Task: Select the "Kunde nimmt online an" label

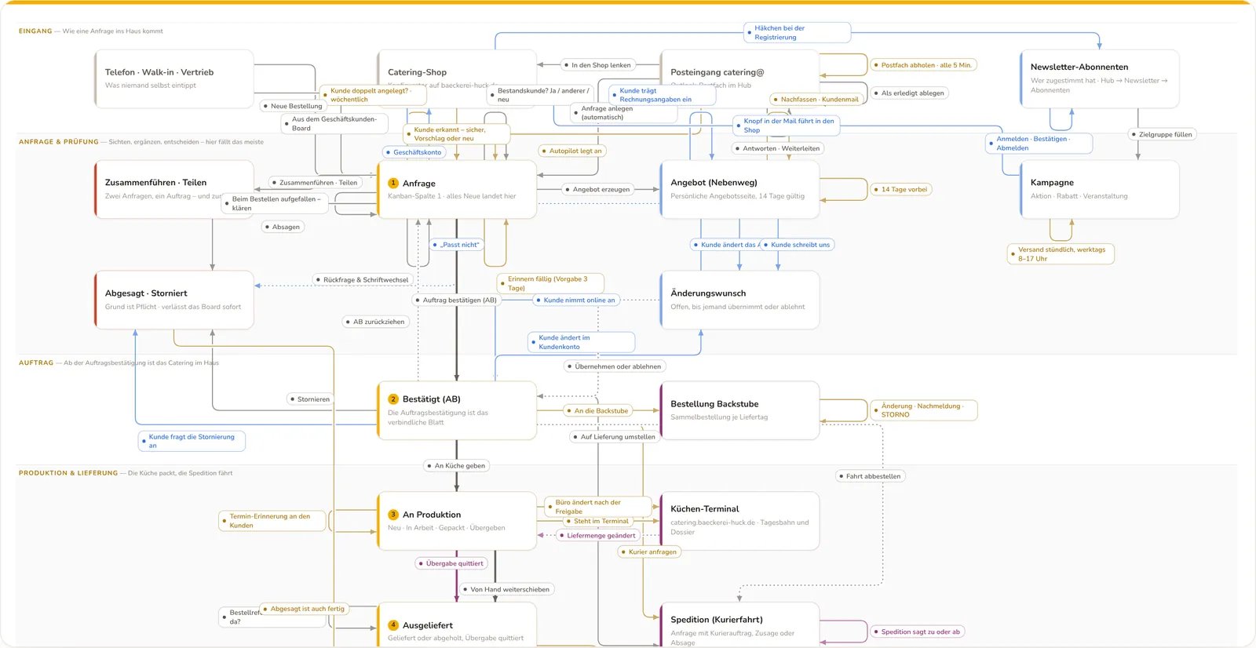Action: click(x=576, y=300)
